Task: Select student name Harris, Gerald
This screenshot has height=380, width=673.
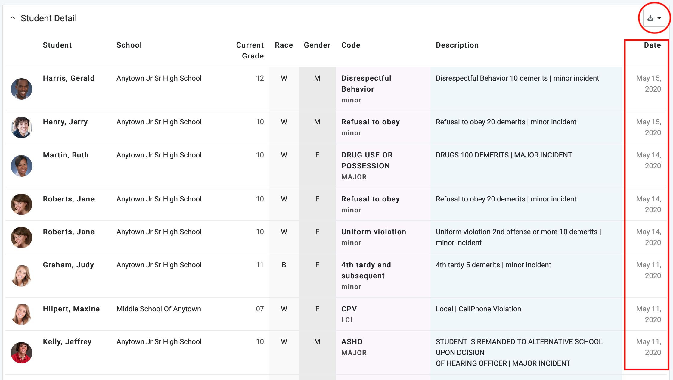Action: (x=69, y=78)
